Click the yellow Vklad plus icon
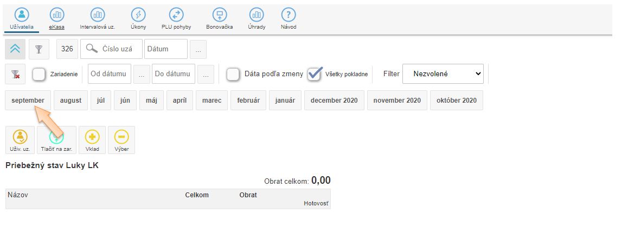The width and height of the screenshot is (628, 227). (92, 137)
